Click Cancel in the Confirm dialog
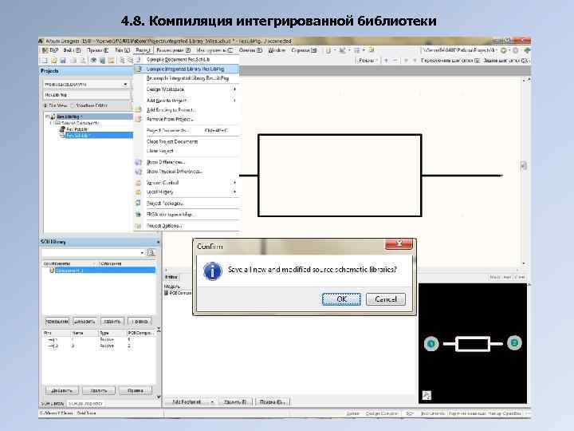 386,299
